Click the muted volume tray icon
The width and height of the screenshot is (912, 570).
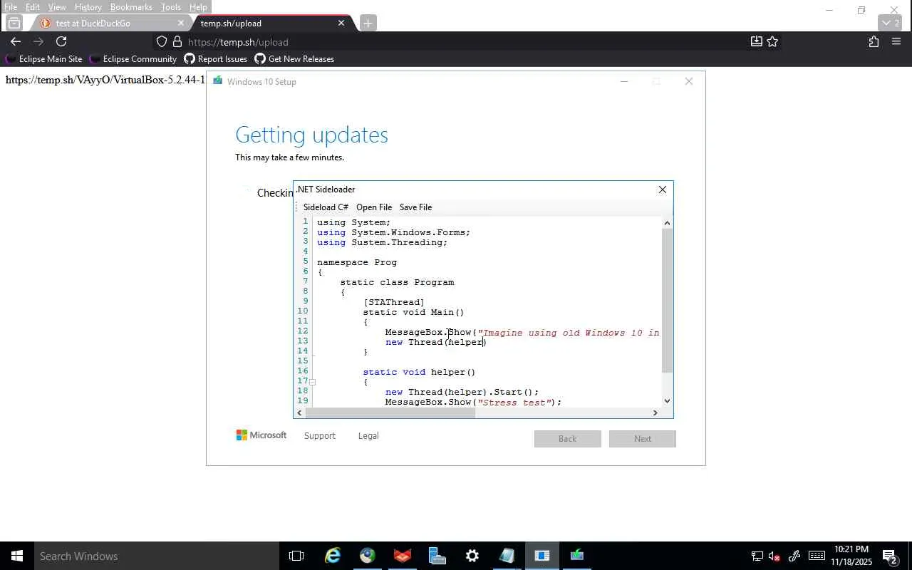[774, 556]
